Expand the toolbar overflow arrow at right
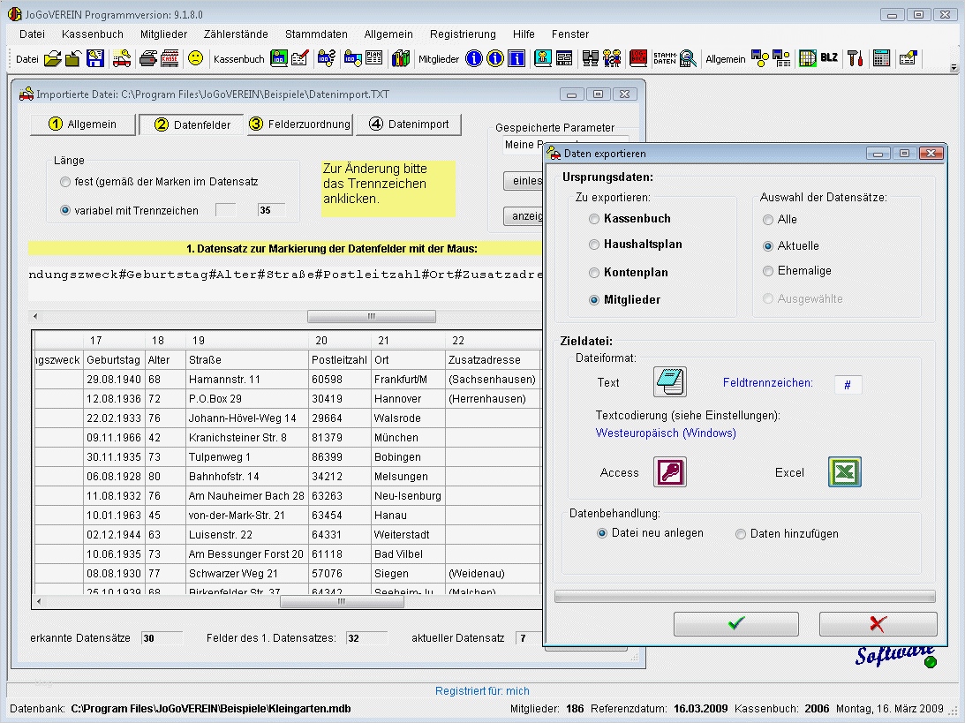The image size is (965, 723). coord(954,67)
